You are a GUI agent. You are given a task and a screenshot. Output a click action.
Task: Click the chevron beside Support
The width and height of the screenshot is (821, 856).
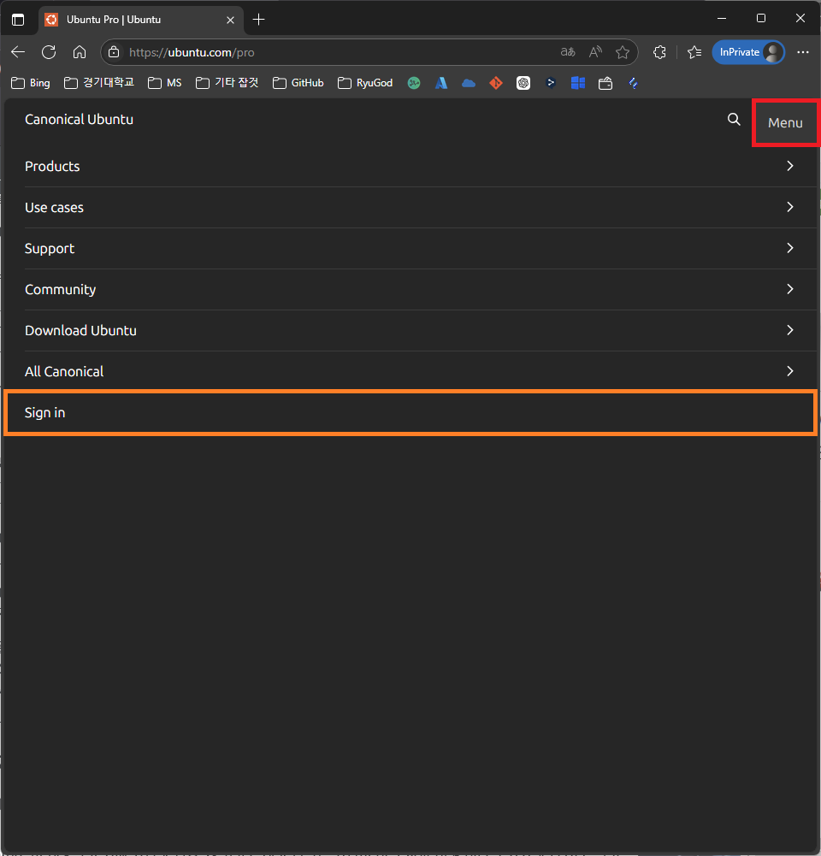[x=790, y=248]
